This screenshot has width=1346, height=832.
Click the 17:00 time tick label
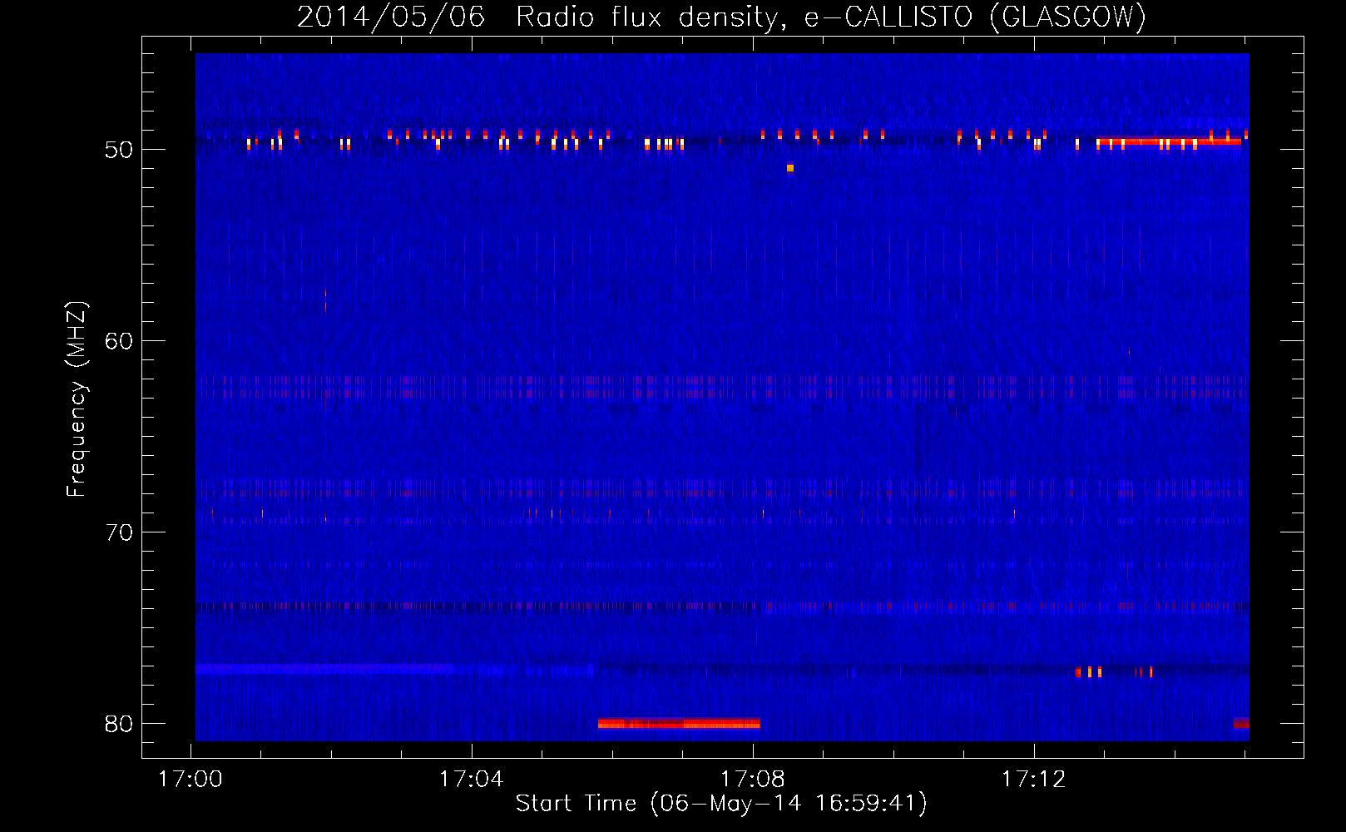pyautogui.click(x=191, y=780)
